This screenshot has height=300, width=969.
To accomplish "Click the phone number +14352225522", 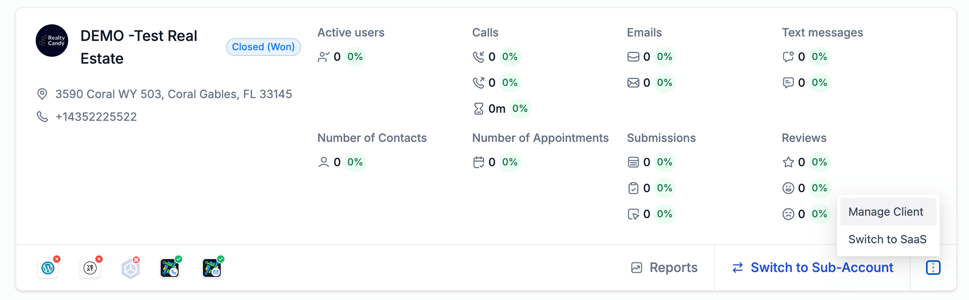I will (96, 117).
